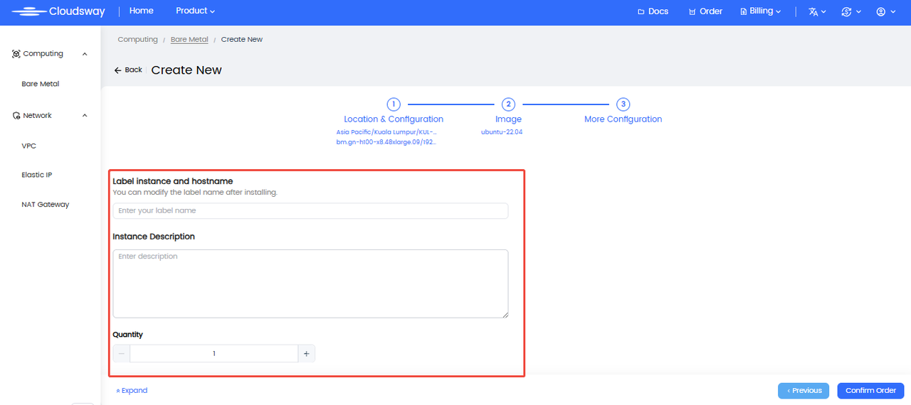Jump to step 2 Image circle
Viewport: 911px width, 405px height.
point(508,104)
